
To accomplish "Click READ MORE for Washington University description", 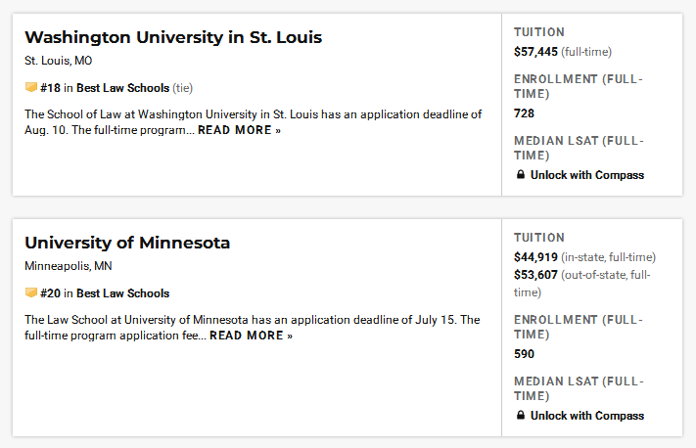I will coord(239,130).
